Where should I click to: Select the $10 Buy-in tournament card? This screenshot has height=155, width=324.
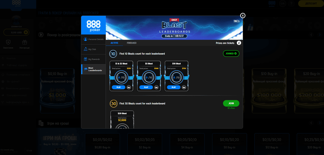269,90
